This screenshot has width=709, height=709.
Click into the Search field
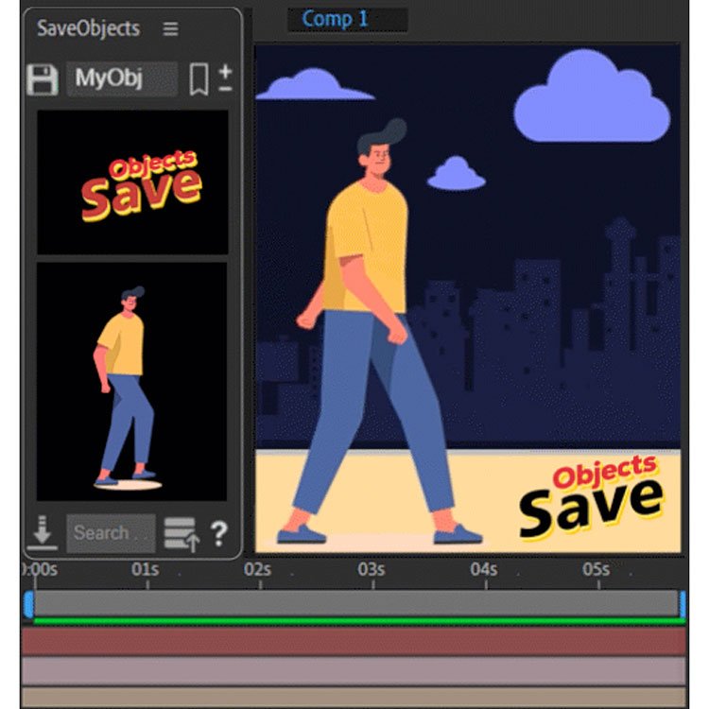pyautogui.click(x=110, y=534)
